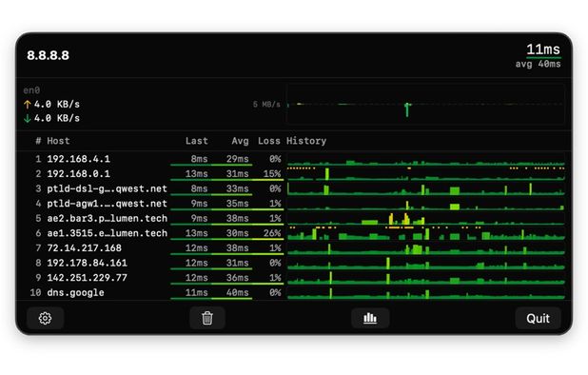This screenshot has width=588, height=375.
Task: Select hop ae2.bar3.p…lumen.tech
Action: 107,218
